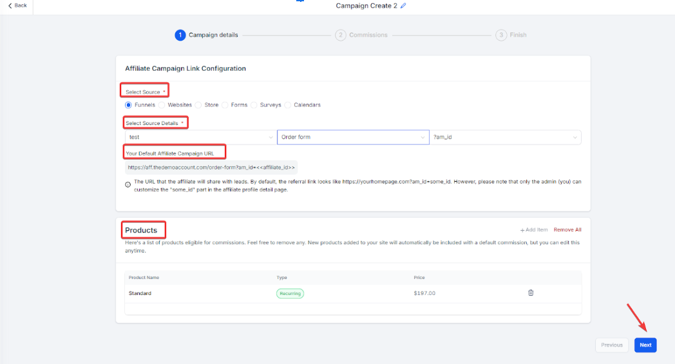Click the 'Products' section heading
675x364 pixels.
click(x=141, y=231)
